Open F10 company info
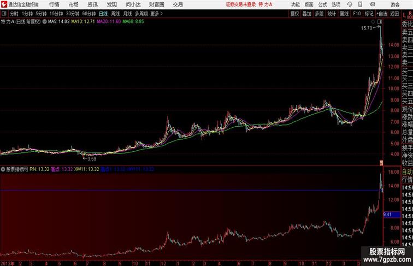The height and width of the screenshot is (266, 413). [357, 14]
